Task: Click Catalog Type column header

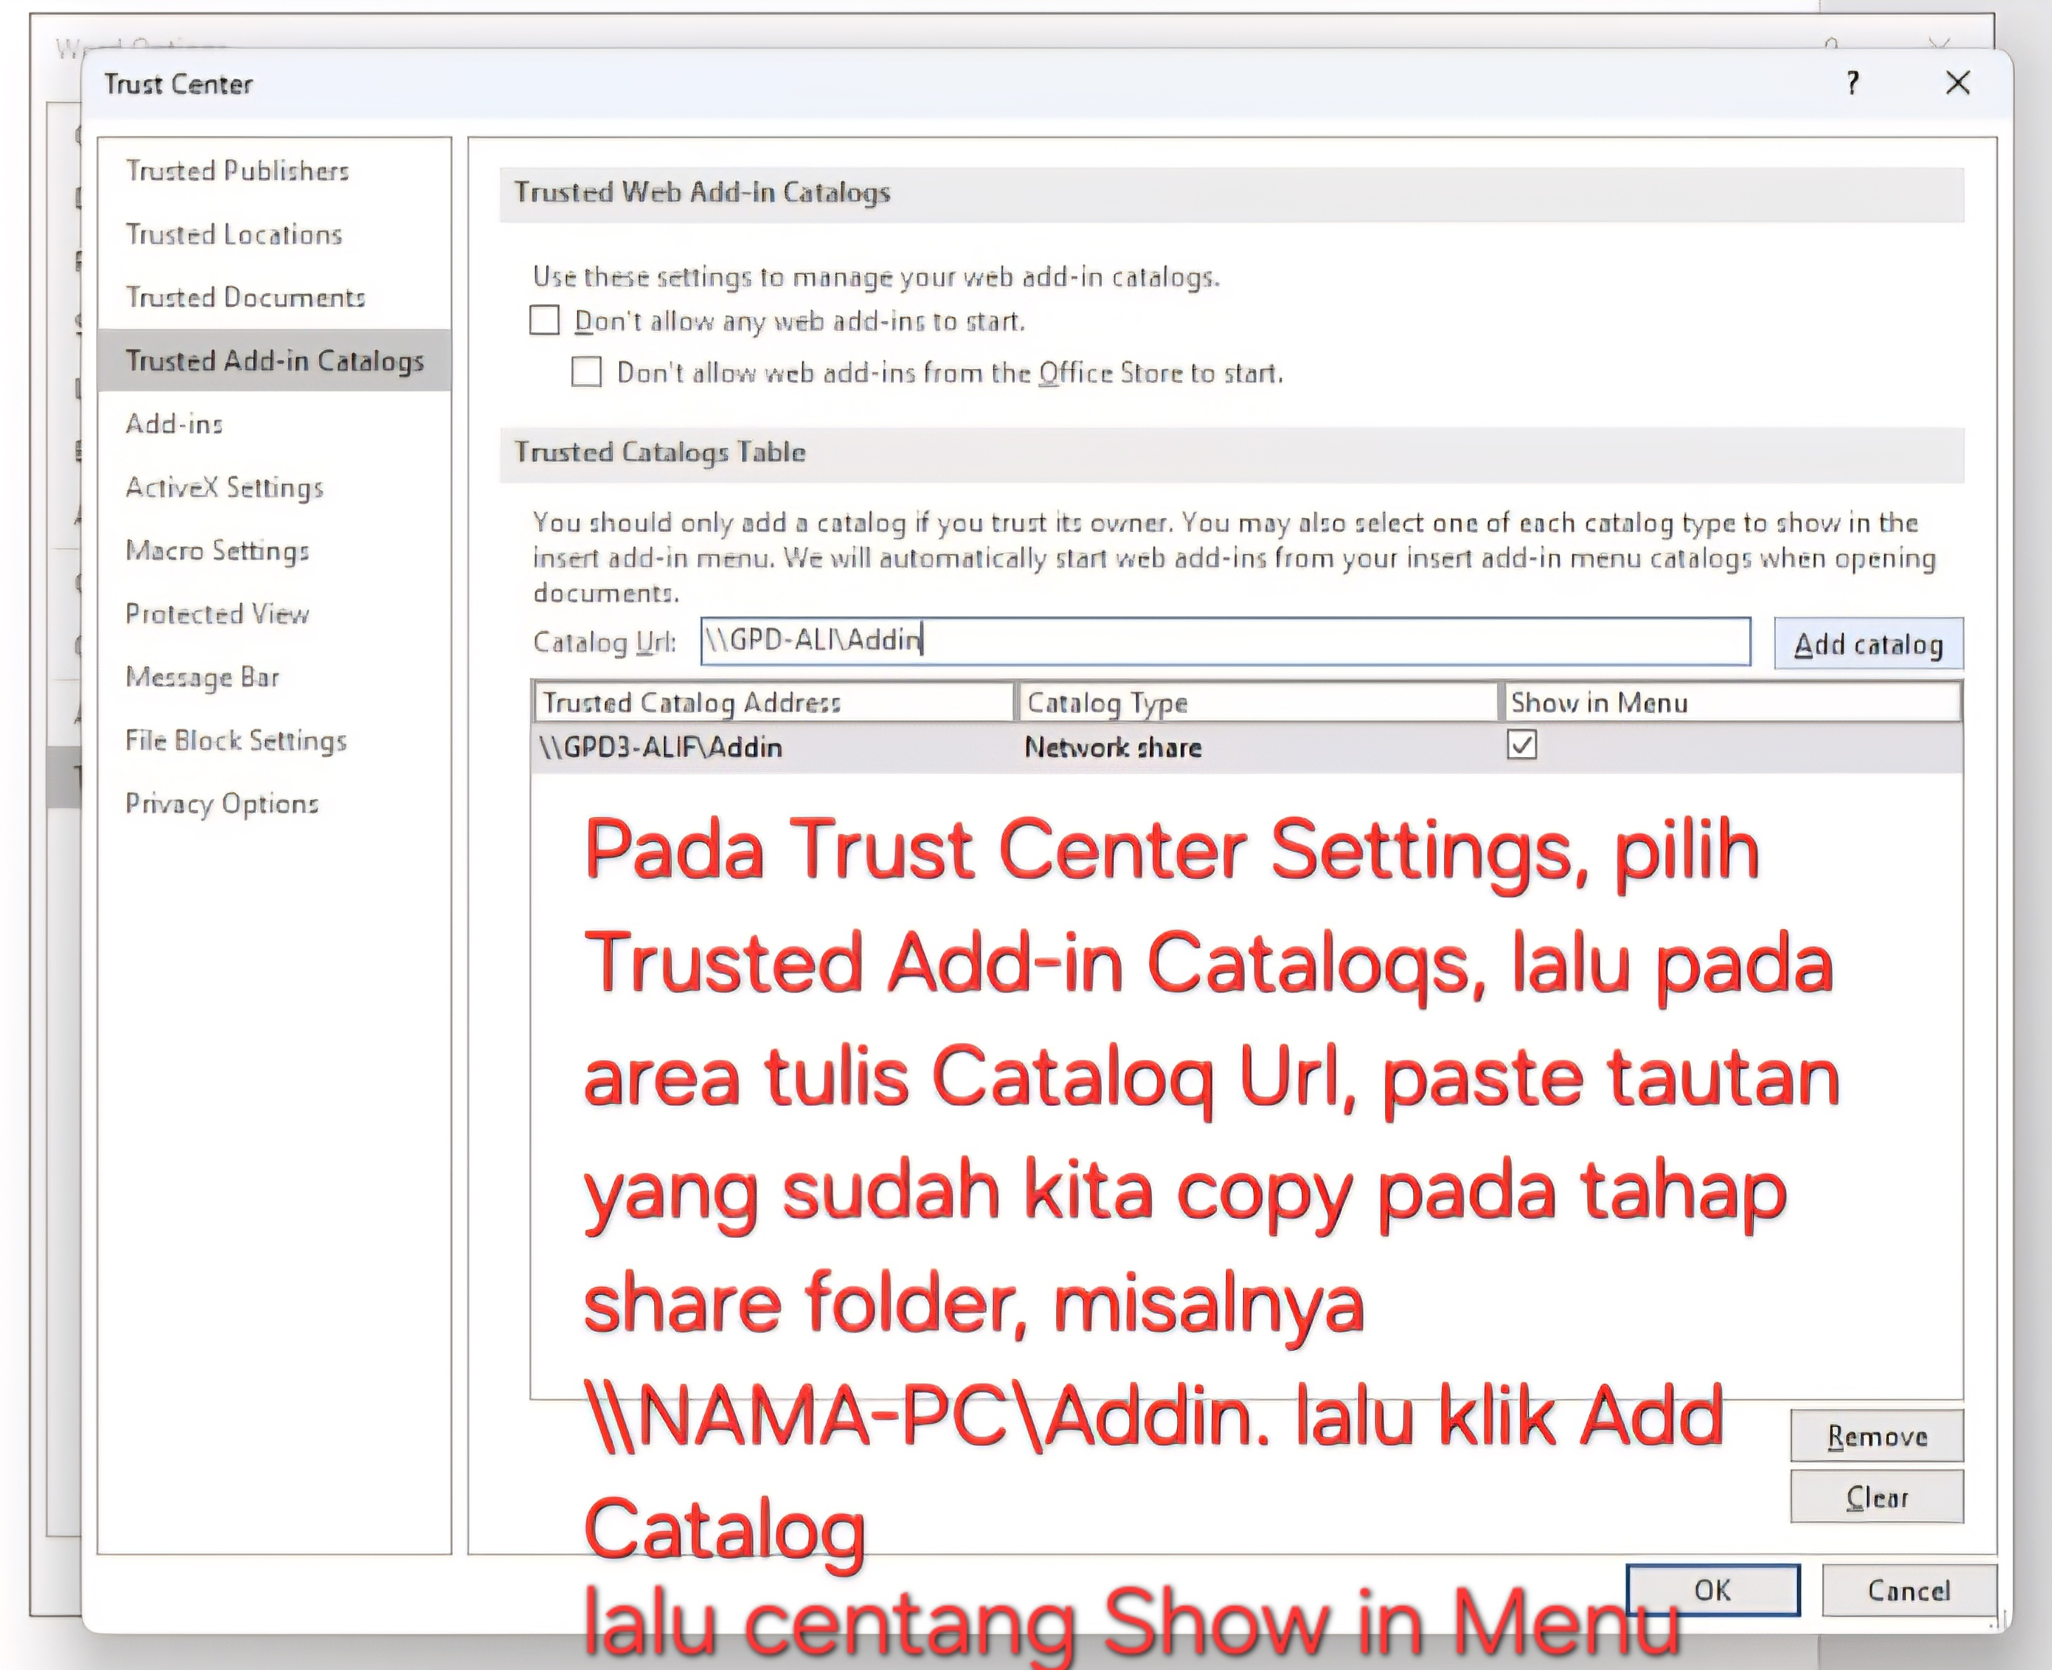Action: point(1258,702)
